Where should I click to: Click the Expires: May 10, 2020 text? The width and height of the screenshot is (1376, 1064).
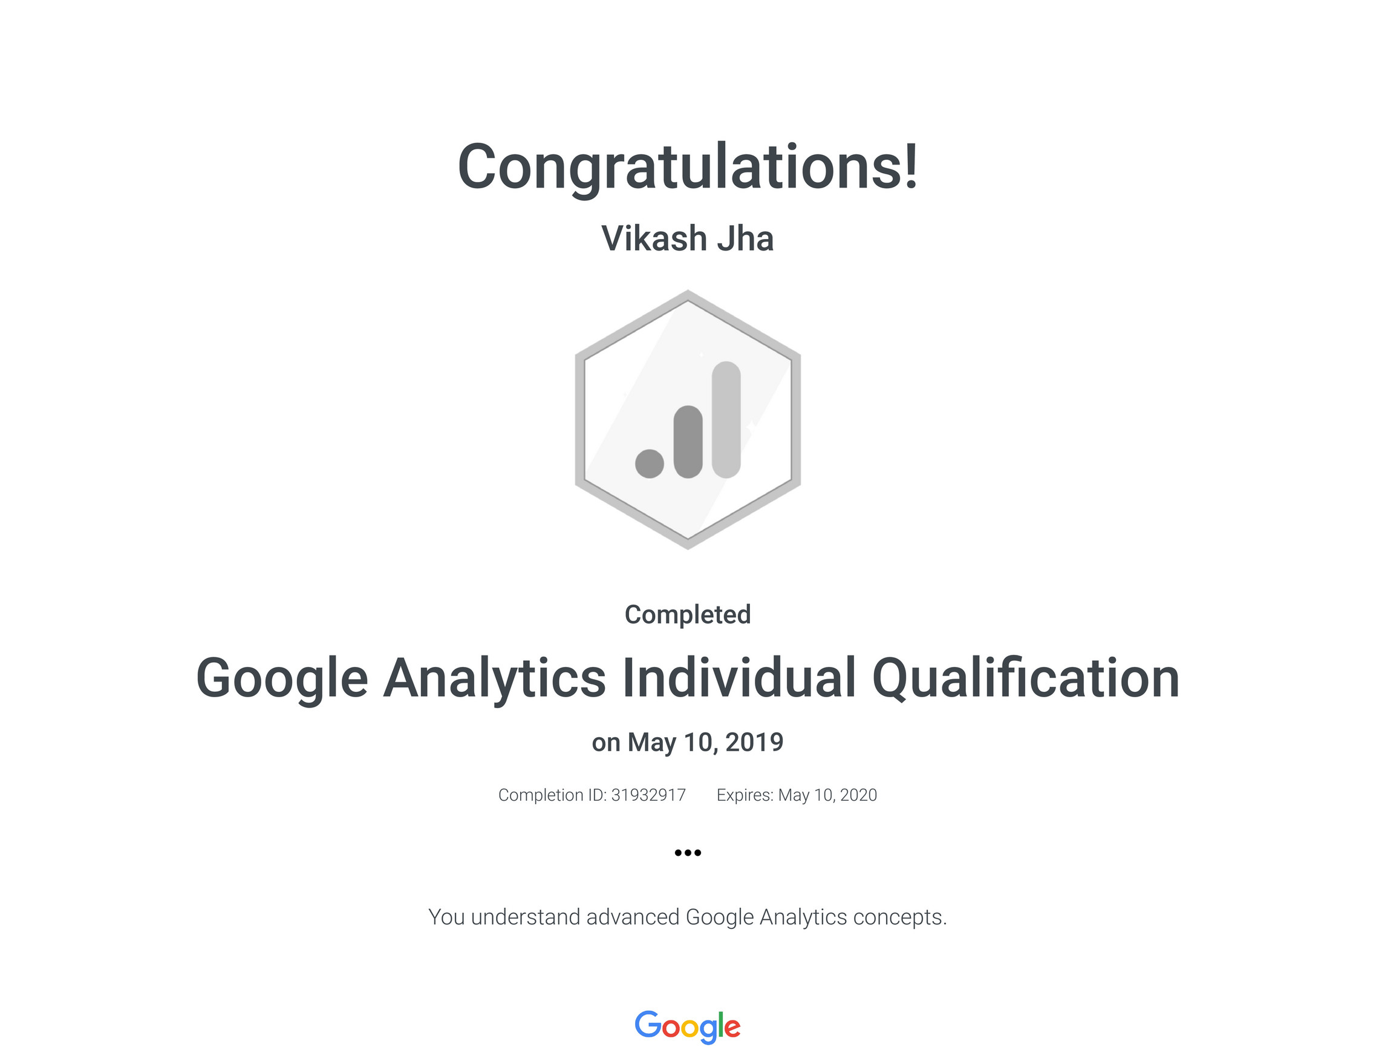click(x=797, y=795)
